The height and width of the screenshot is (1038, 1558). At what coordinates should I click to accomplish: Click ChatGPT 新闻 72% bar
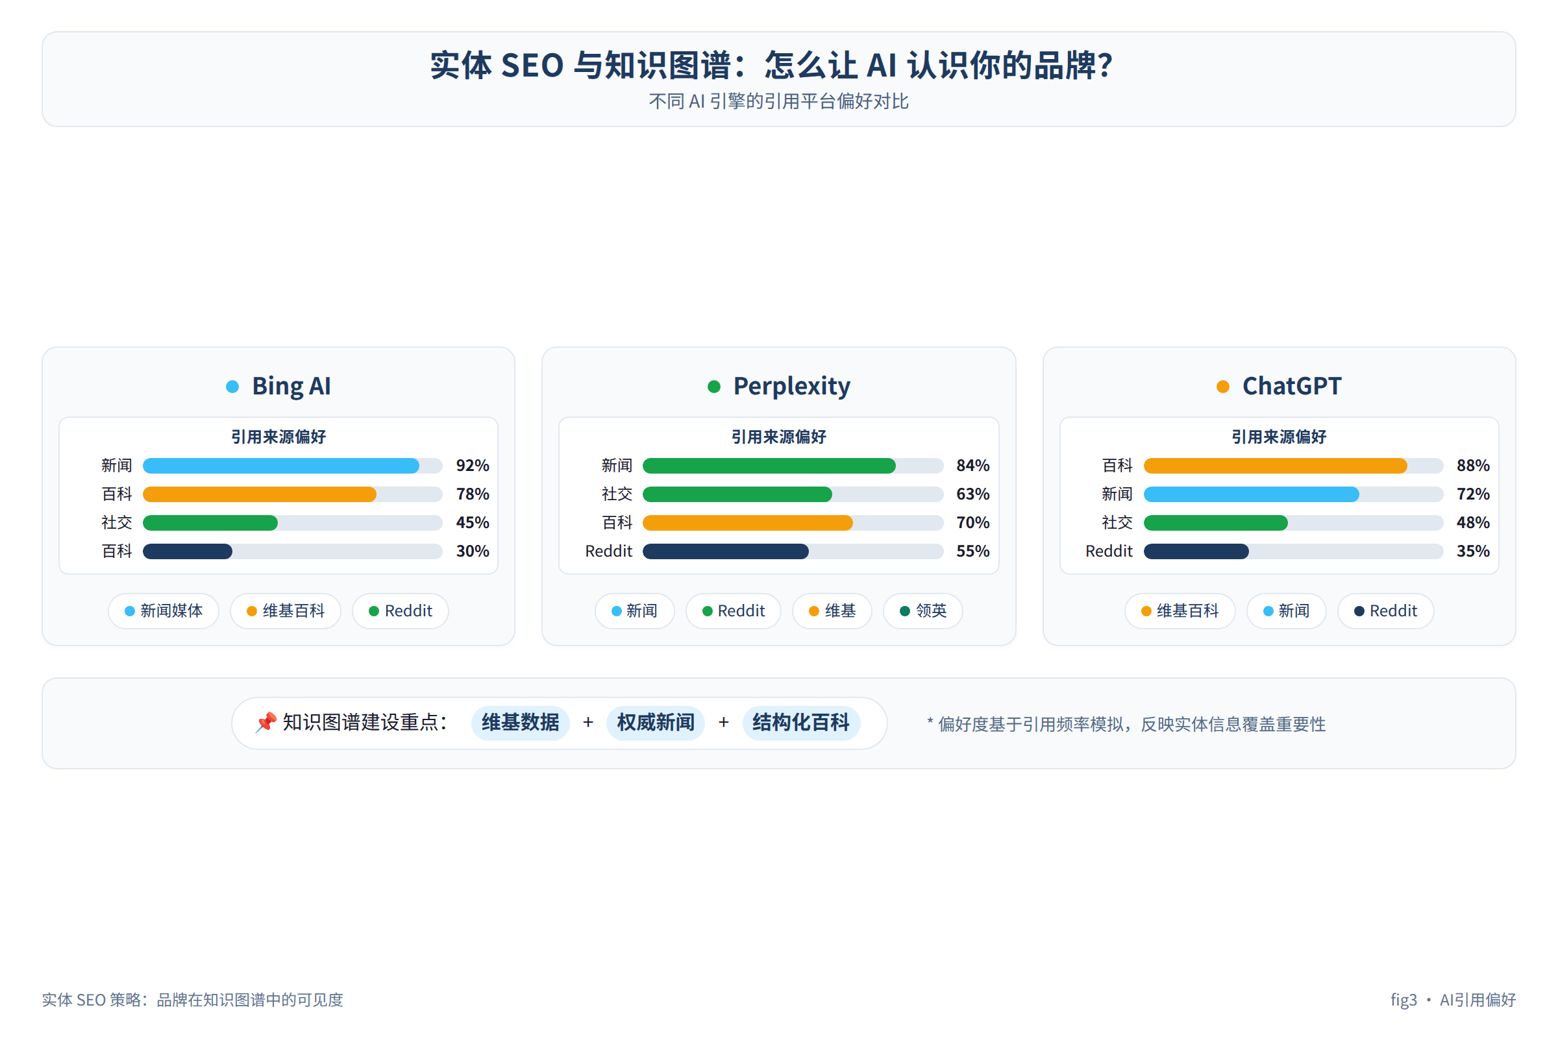click(x=1294, y=494)
